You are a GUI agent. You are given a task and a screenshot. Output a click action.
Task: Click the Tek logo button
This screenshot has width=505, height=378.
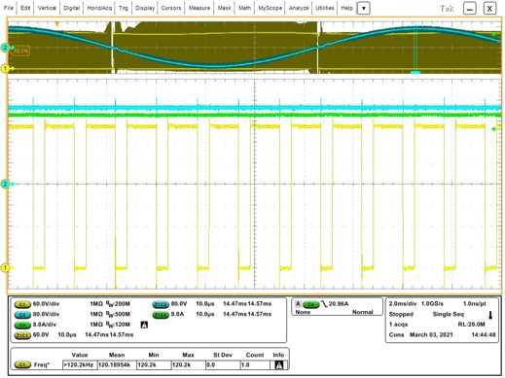(x=447, y=9)
